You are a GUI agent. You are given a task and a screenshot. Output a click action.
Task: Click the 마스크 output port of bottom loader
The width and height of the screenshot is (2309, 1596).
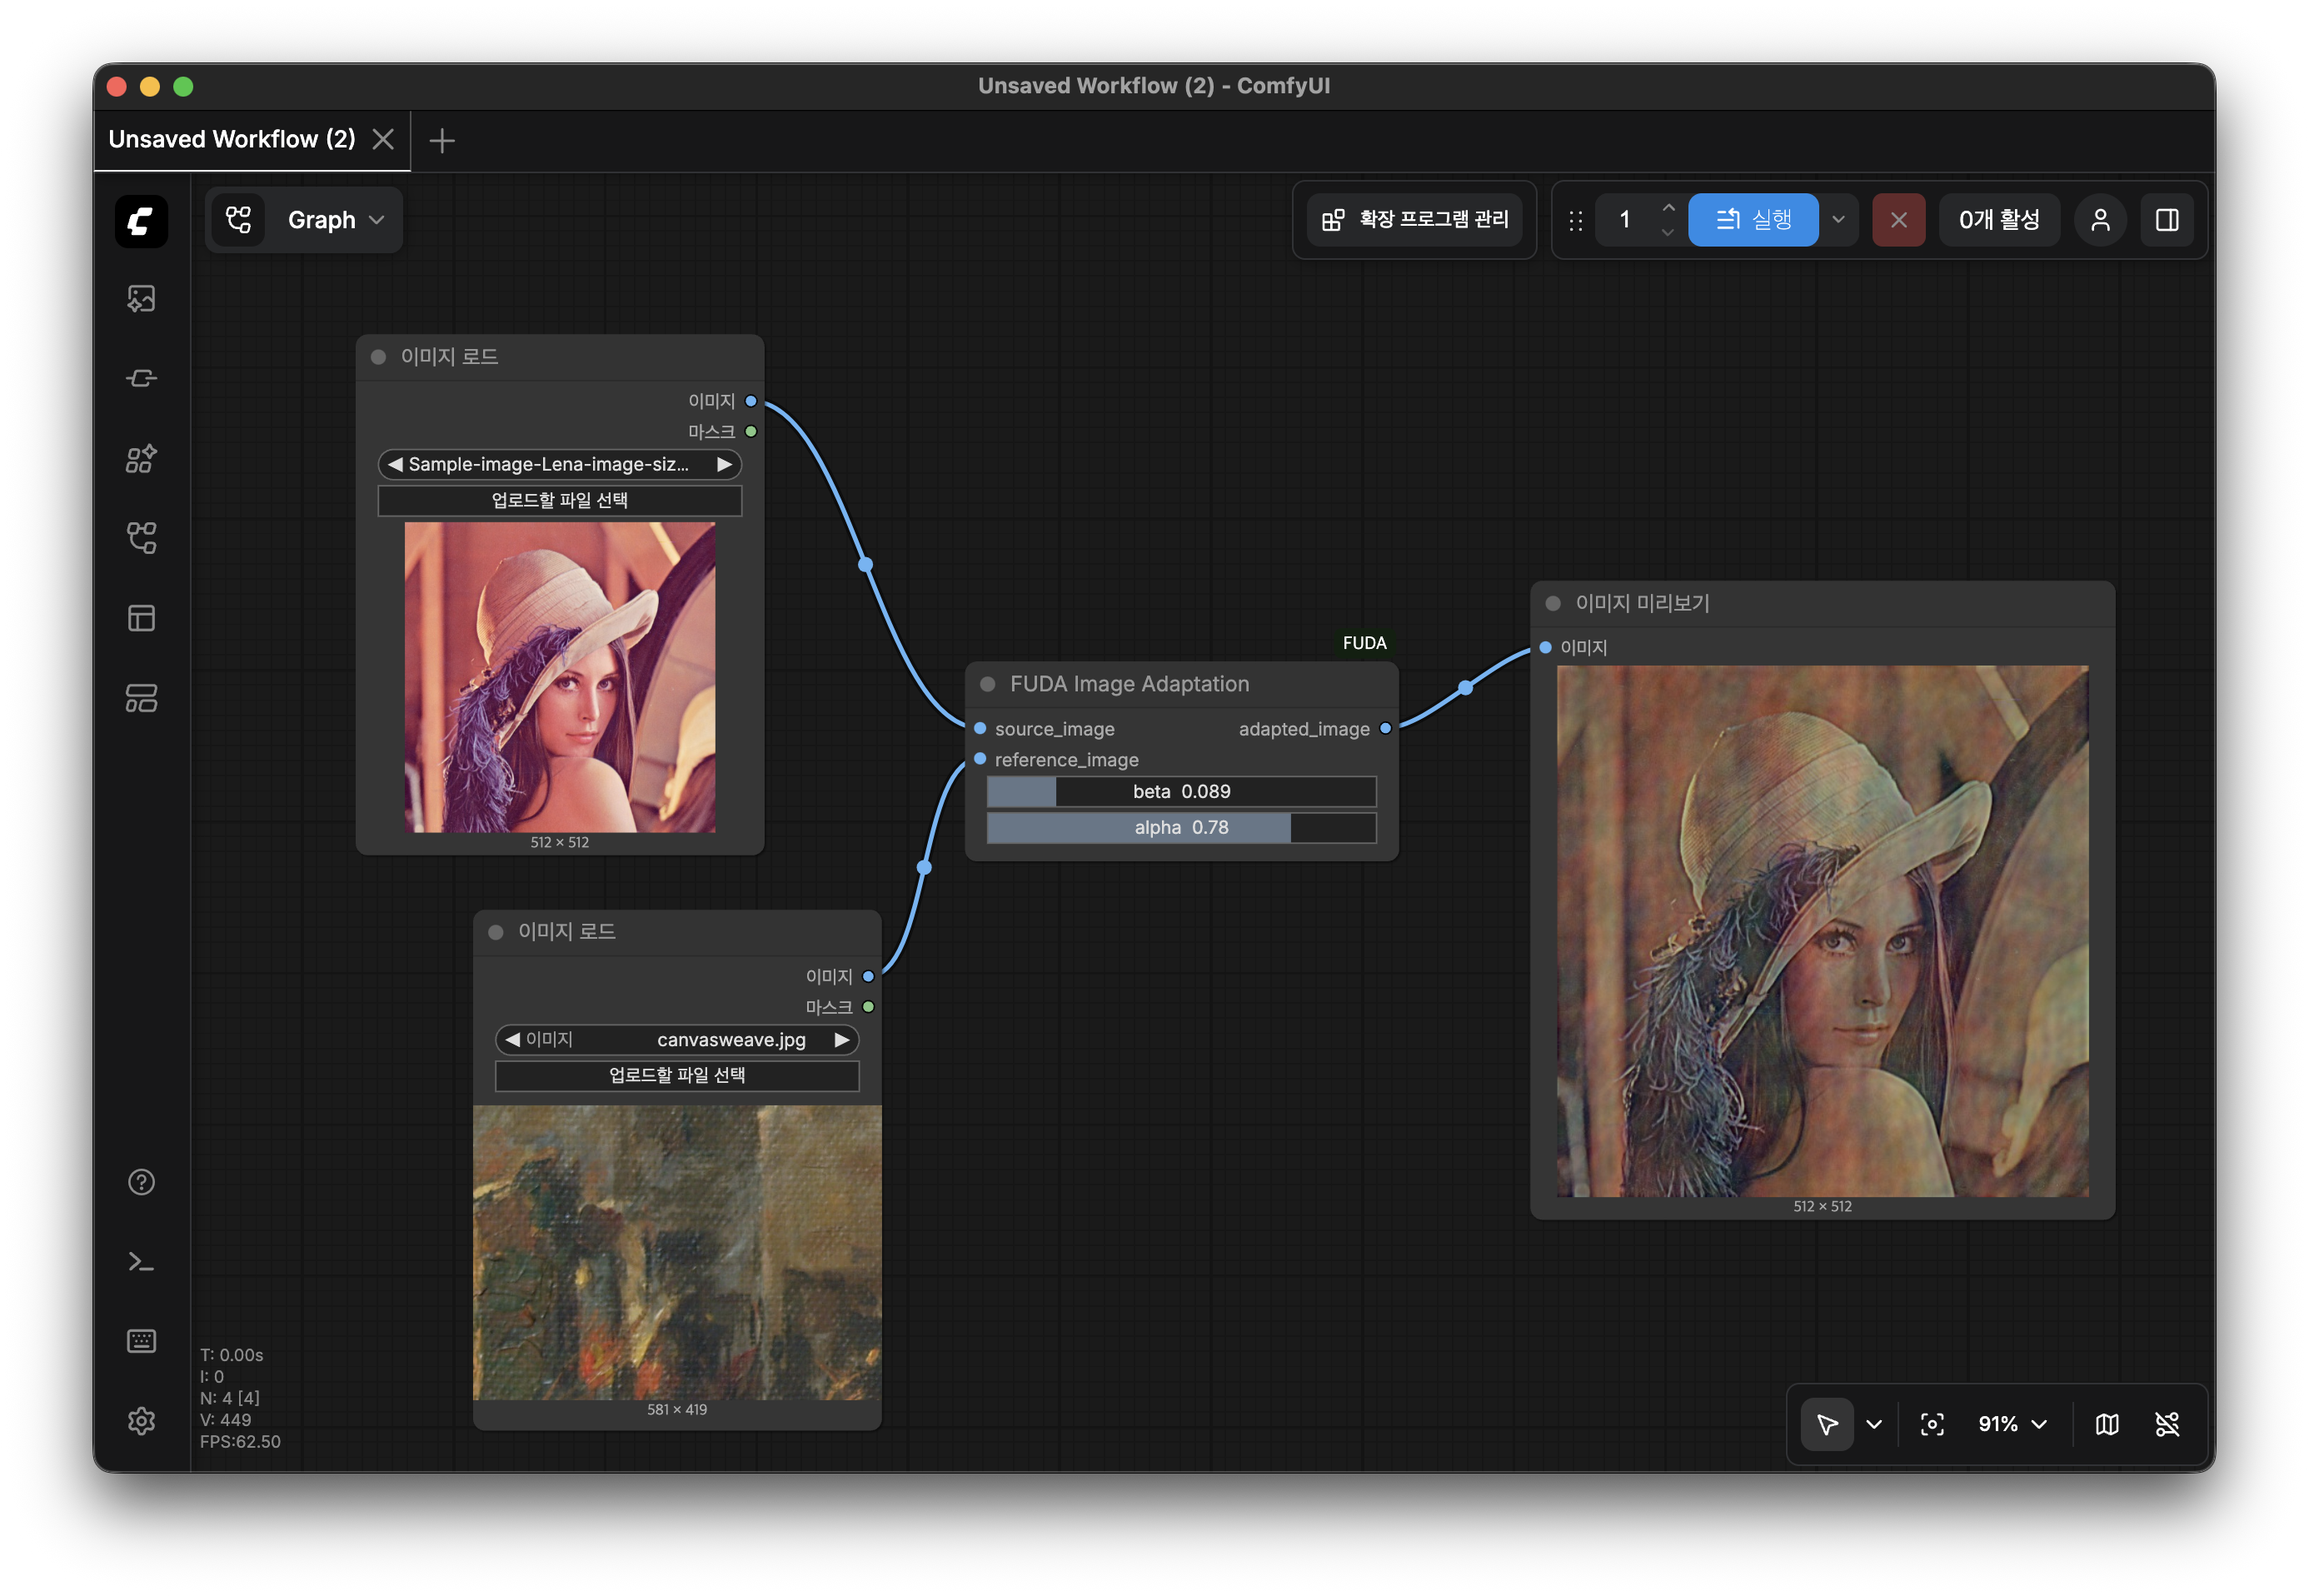pos(868,1007)
